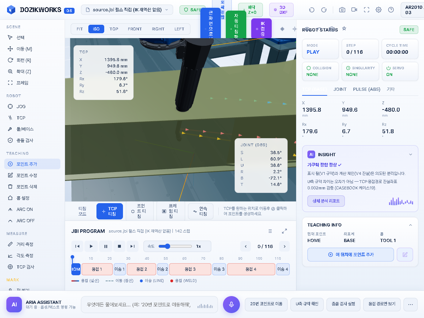Toggle 바닥 Z=0 floor option

[251, 10]
